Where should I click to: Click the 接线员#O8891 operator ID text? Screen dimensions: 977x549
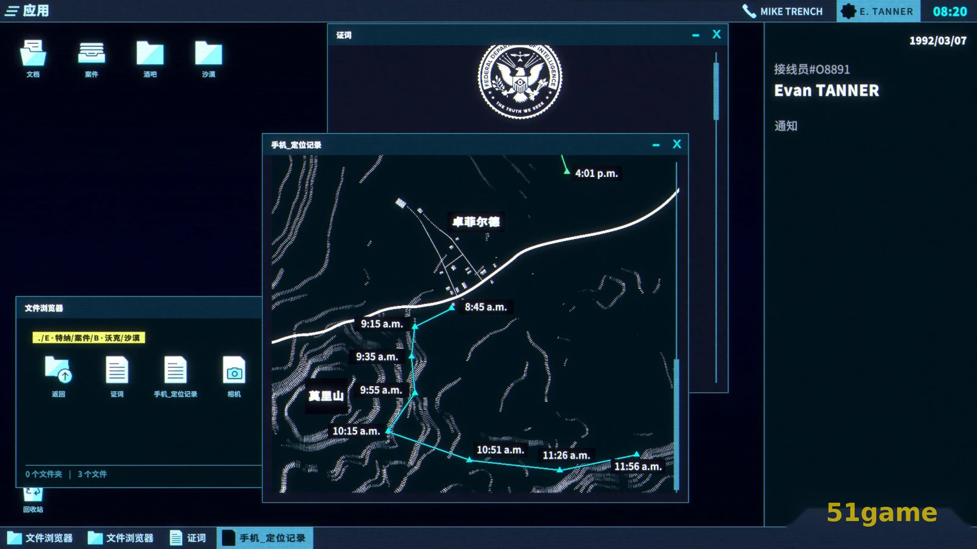pyautogui.click(x=812, y=70)
